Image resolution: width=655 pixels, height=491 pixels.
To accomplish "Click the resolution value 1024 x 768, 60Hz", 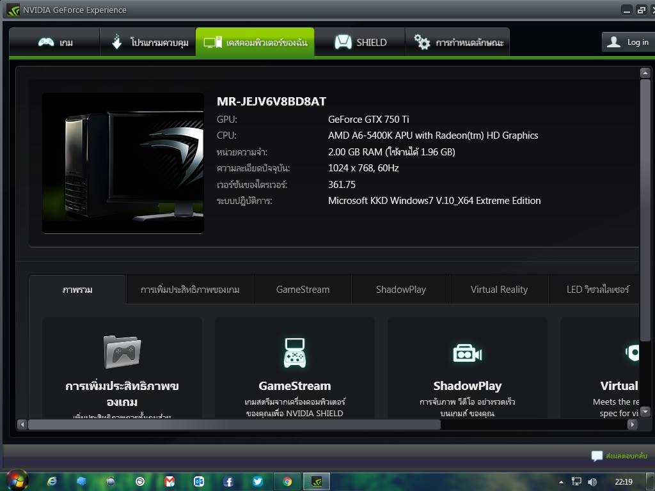I will pos(363,168).
